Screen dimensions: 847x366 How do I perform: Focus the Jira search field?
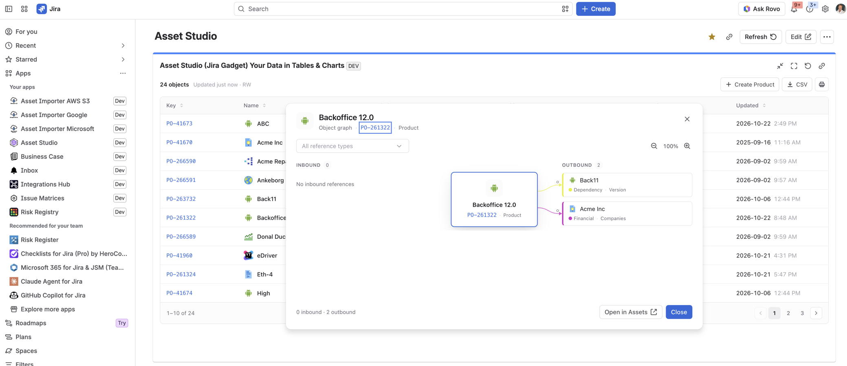tap(403, 9)
